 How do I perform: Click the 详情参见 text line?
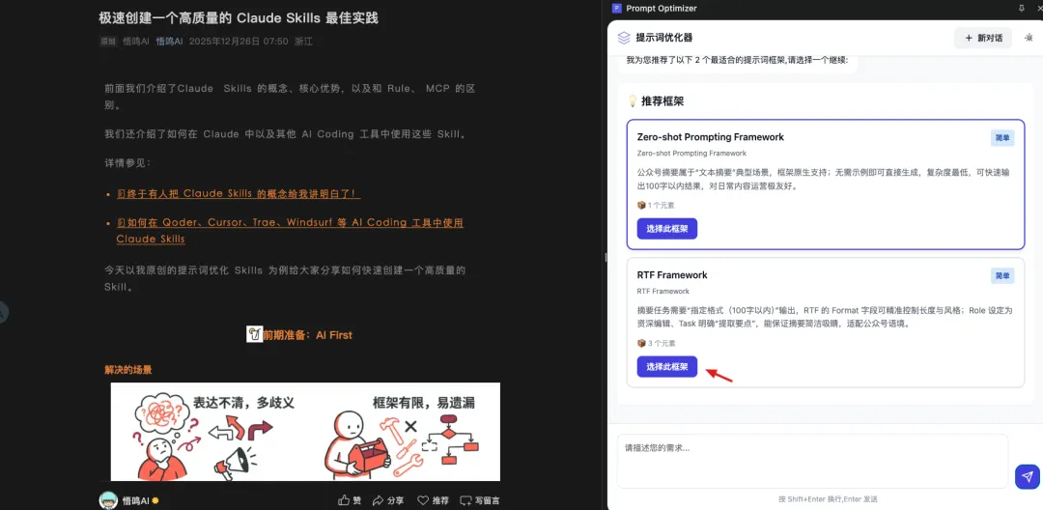click(127, 163)
